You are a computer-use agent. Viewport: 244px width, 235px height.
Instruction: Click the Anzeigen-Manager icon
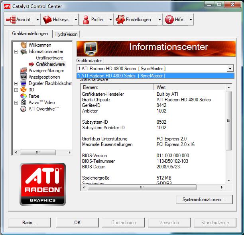pyautogui.click(x=24, y=71)
